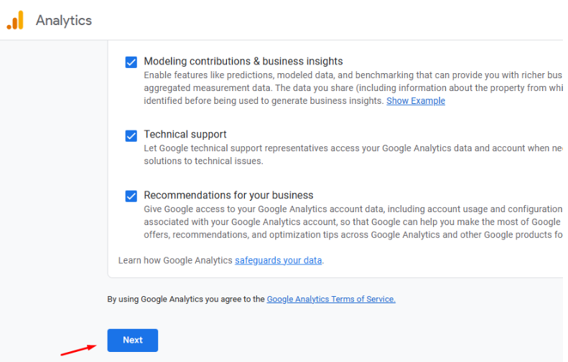Viewport: 568px width, 362px height.
Task: Click the red arrow pointing to Next
Action: tap(78, 350)
